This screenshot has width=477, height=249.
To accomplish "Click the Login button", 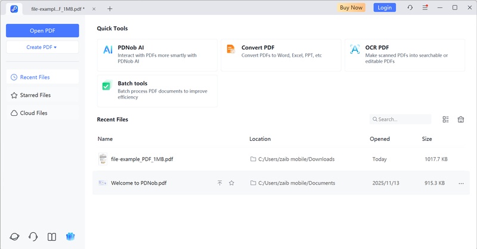I will coord(385,8).
